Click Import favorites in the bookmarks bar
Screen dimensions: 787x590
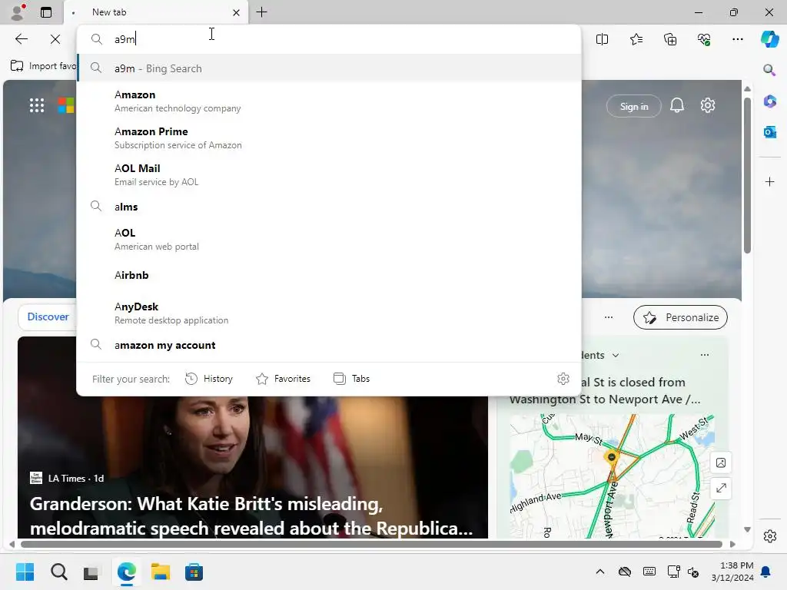click(x=43, y=66)
